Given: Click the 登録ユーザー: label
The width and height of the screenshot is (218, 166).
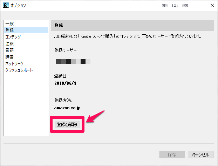Looking at the screenshot, I should [x=66, y=50].
